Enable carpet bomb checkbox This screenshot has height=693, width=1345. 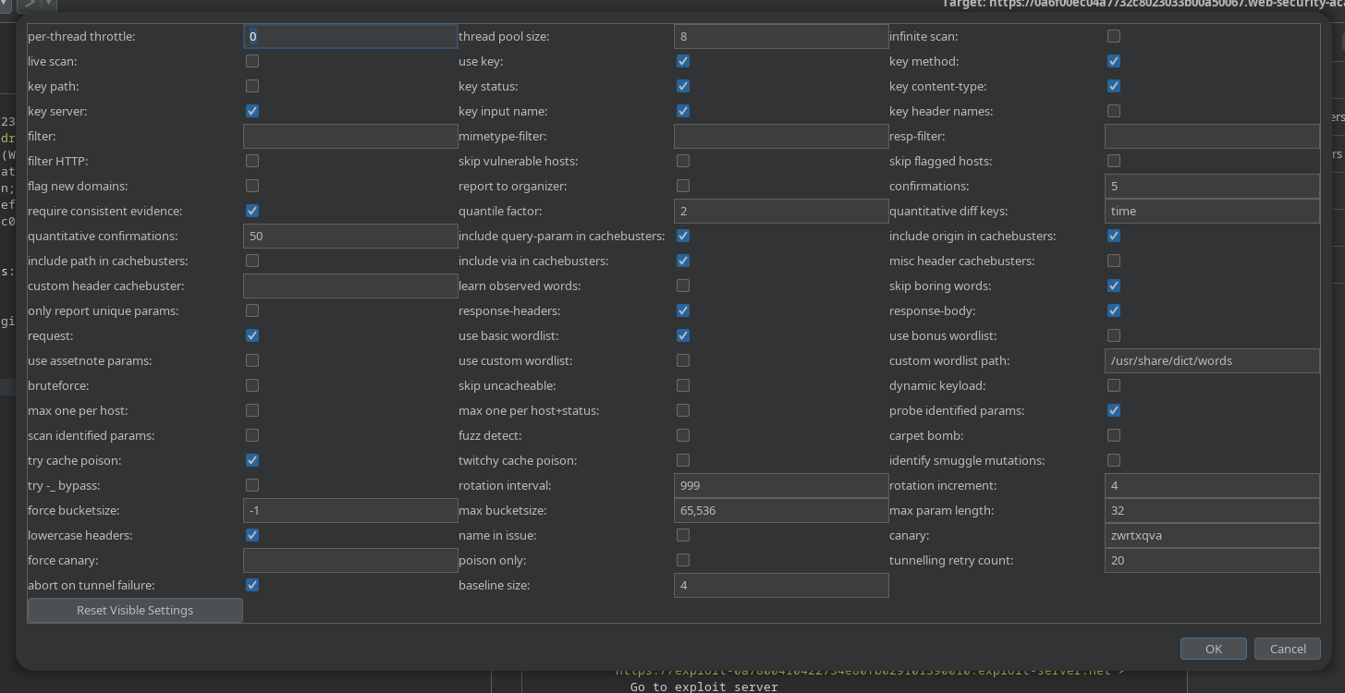tap(1114, 435)
